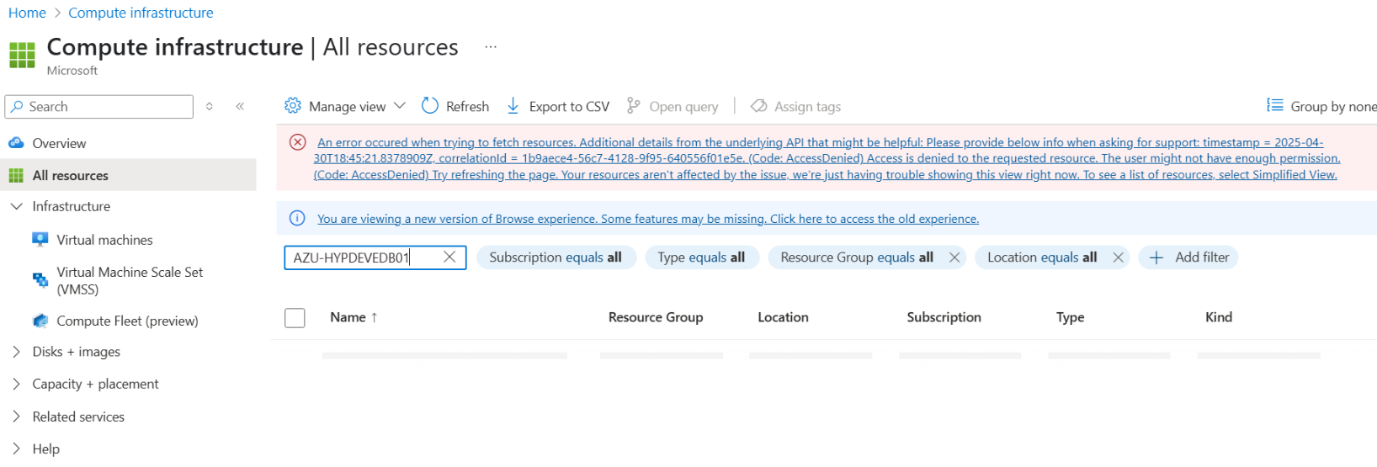Viewport: 1377px width, 467px height.
Task: Expand the Related services section
Action: coord(16,417)
